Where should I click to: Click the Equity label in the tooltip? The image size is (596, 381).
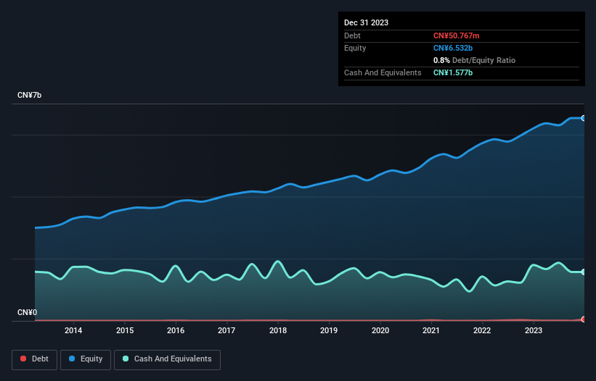click(x=355, y=48)
